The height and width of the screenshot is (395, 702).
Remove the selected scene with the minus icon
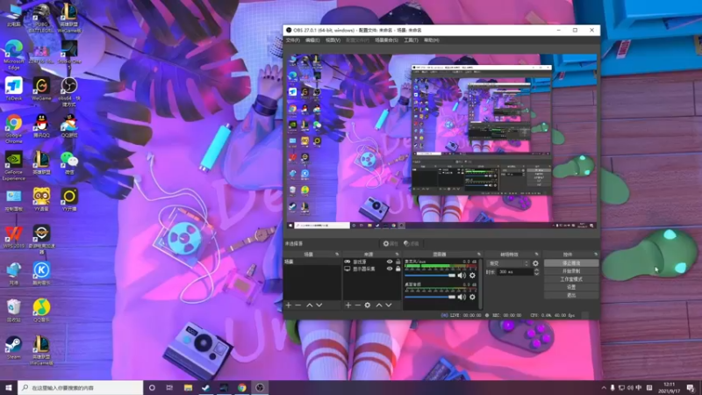point(298,305)
